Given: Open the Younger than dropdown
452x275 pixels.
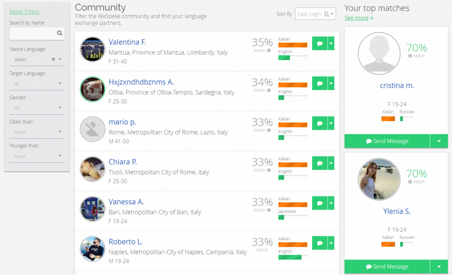Looking at the screenshot, I should [x=37, y=156].
